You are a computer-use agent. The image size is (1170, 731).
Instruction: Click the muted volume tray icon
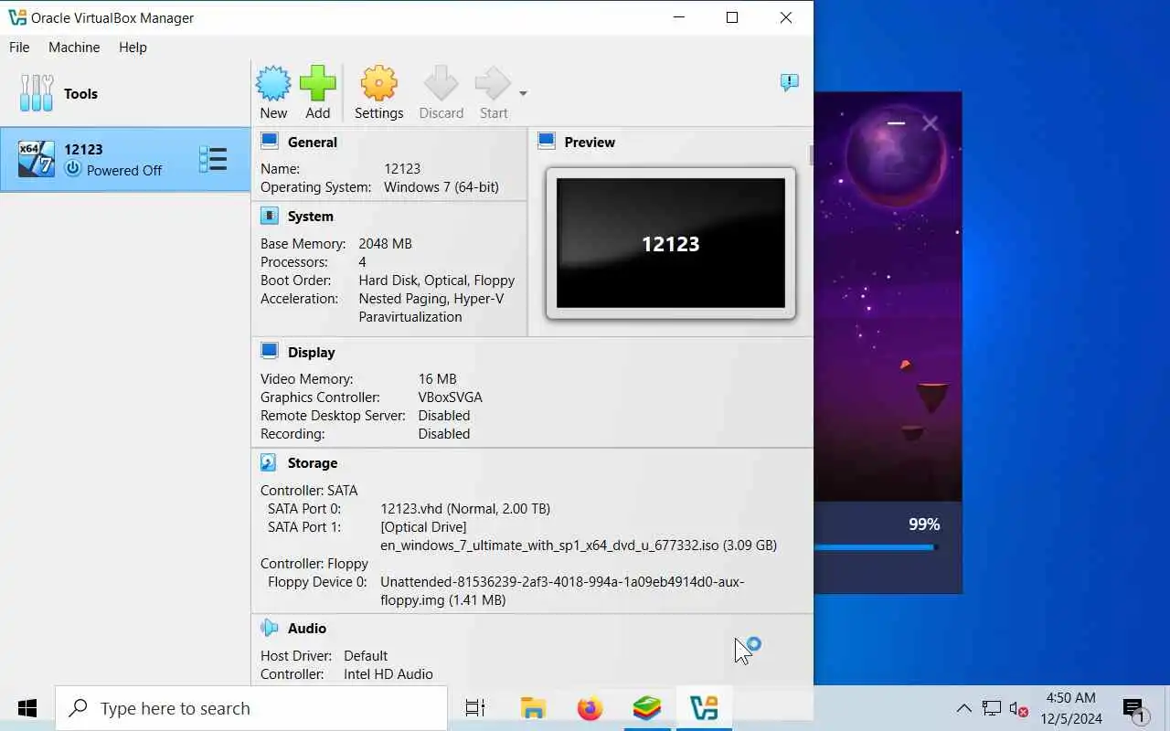[x=1019, y=709]
